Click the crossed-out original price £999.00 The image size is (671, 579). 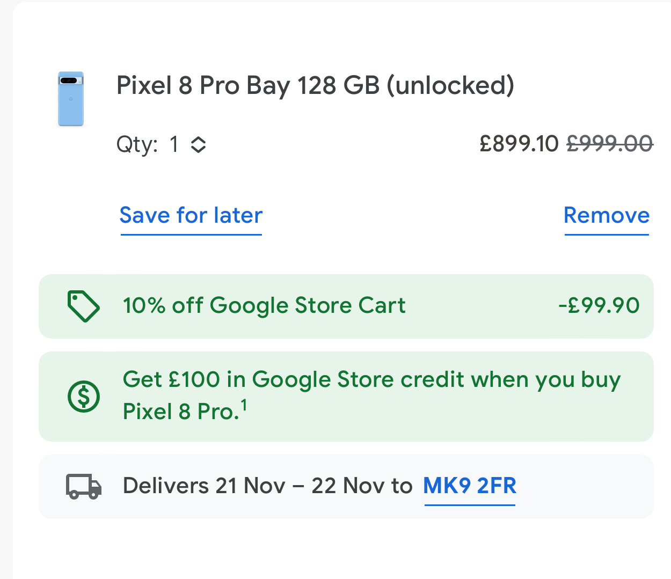click(610, 144)
